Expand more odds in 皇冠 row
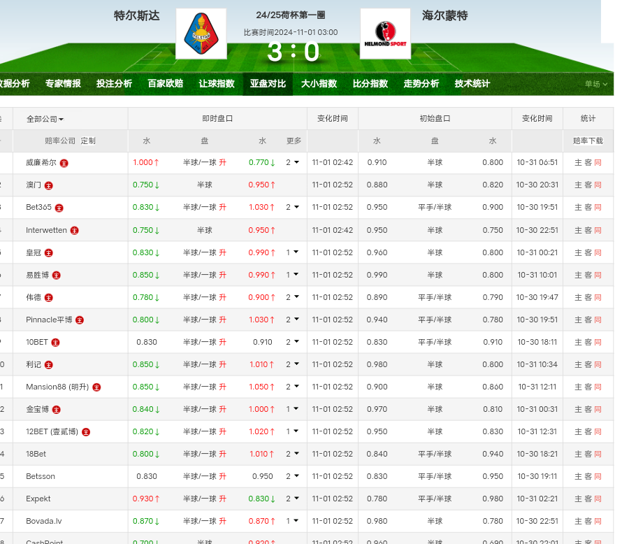The height and width of the screenshot is (544, 629). coord(292,252)
